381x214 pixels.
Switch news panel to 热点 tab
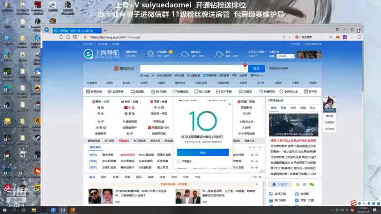(x=293, y=108)
